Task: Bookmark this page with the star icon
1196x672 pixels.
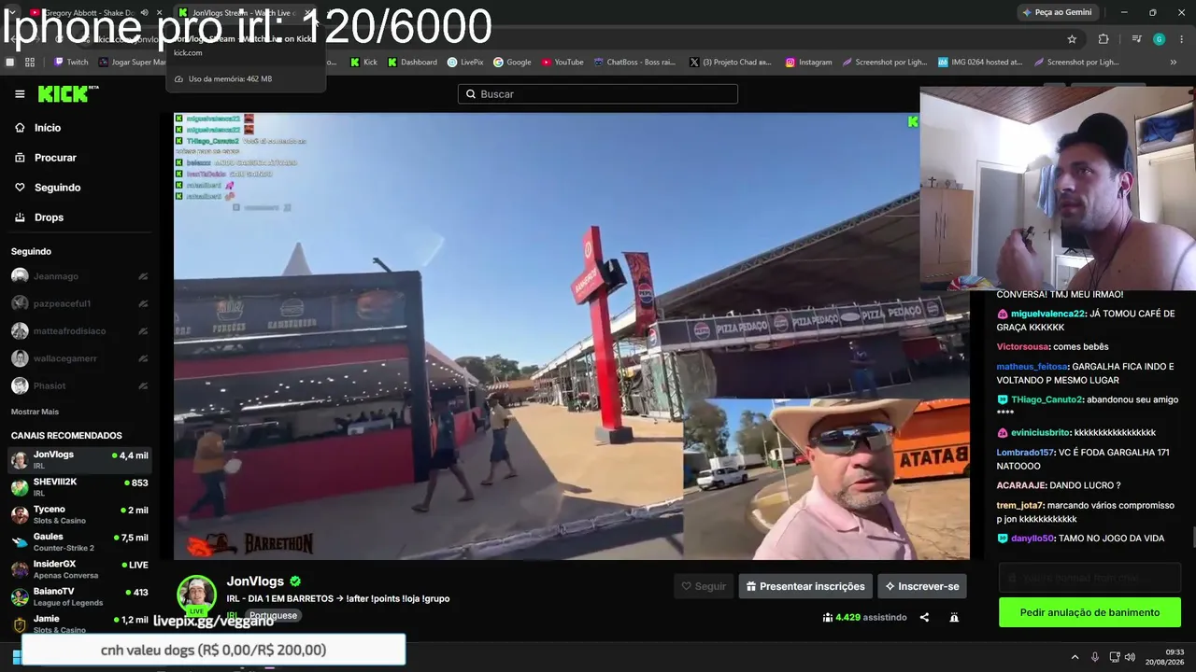Action: (1072, 39)
